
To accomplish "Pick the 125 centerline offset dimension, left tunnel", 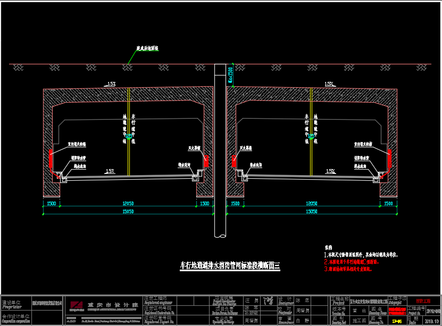I will pos(129,136).
